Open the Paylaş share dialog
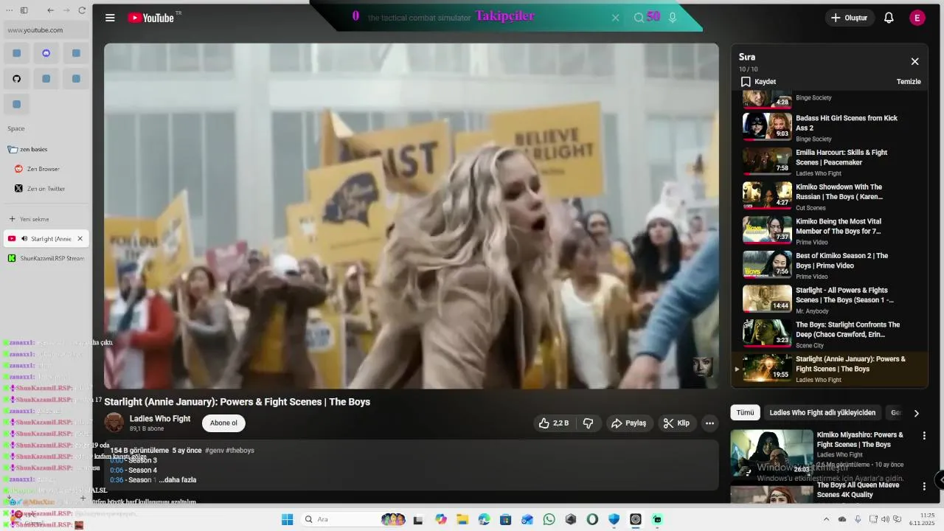Screen dimensions: 944x531 629,423
